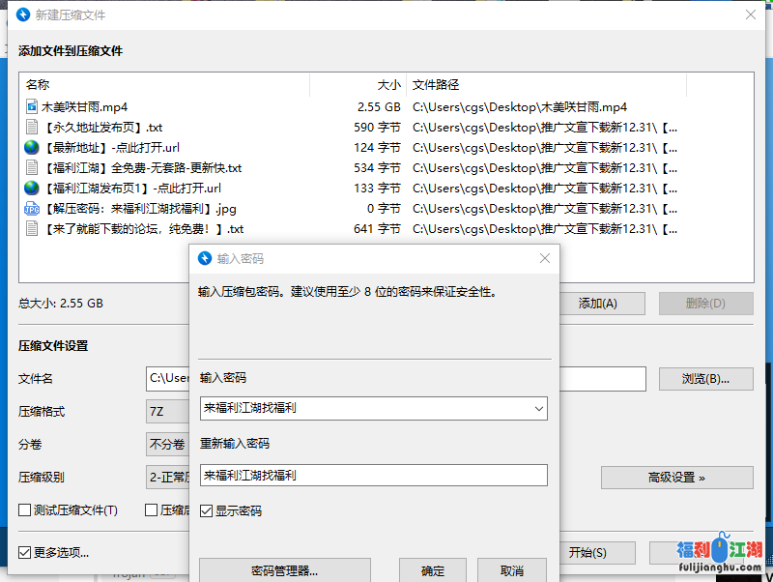Select the globe icon of 【福利江湖发布页1】 url
Viewport: 773px width, 582px height.
pos(32,189)
